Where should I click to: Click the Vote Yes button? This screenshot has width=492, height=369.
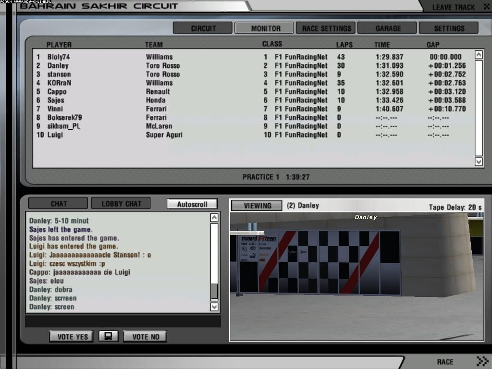point(72,336)
